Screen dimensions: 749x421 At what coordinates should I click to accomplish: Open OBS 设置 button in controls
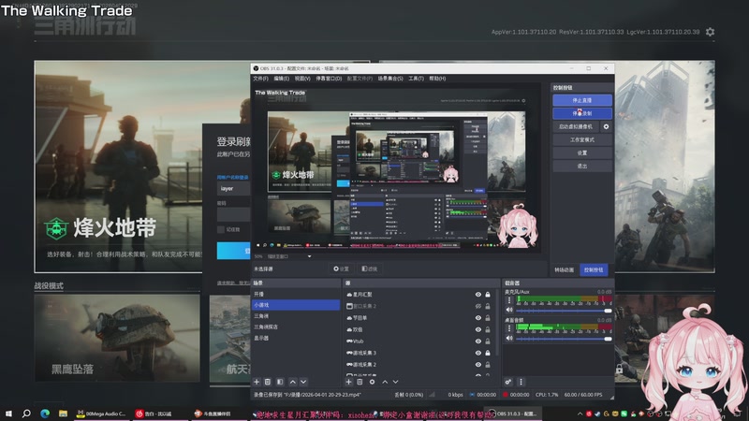tap(581, 152)
